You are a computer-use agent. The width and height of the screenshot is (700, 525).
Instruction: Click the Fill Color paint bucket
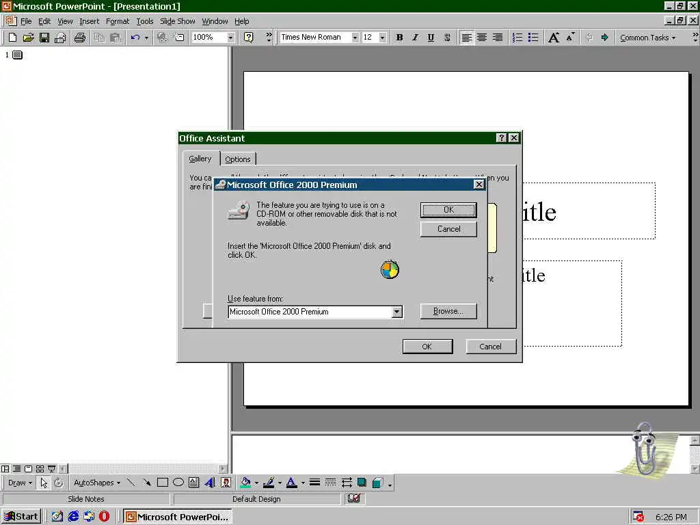[245, 482]
